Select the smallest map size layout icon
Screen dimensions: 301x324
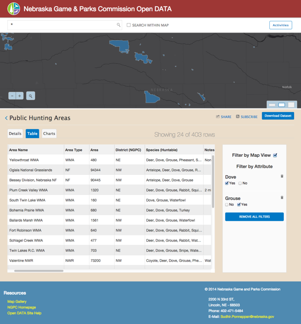point(272,105)
